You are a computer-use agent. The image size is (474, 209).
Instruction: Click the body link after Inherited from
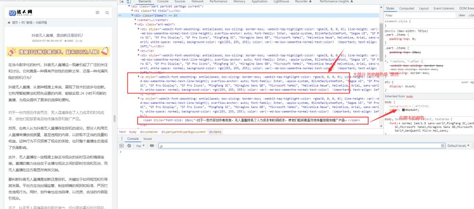click(x=410, y=96)
